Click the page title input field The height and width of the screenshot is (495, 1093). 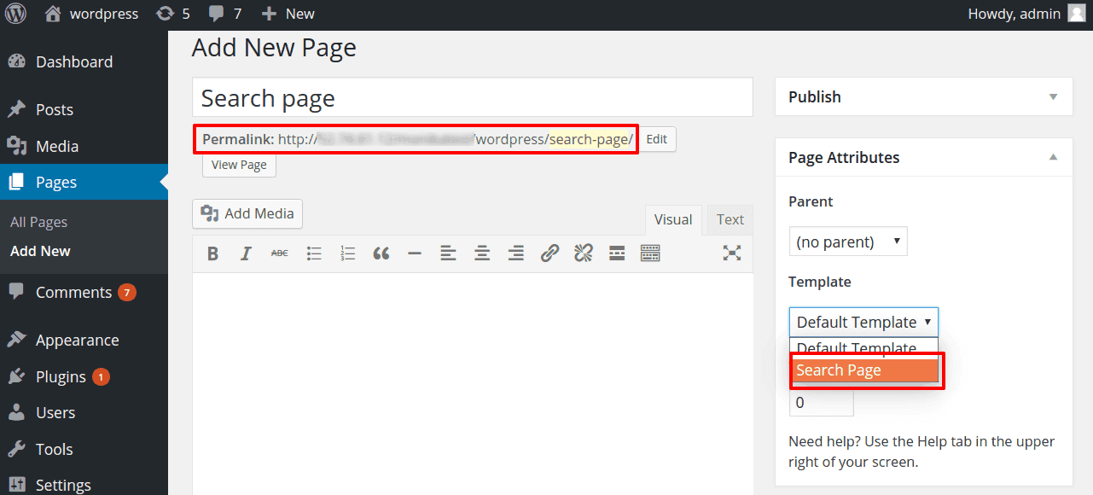(472, 98)
